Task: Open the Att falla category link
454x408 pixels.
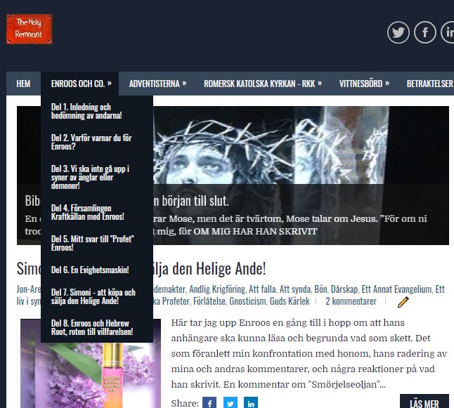Action: coord(262,289)
